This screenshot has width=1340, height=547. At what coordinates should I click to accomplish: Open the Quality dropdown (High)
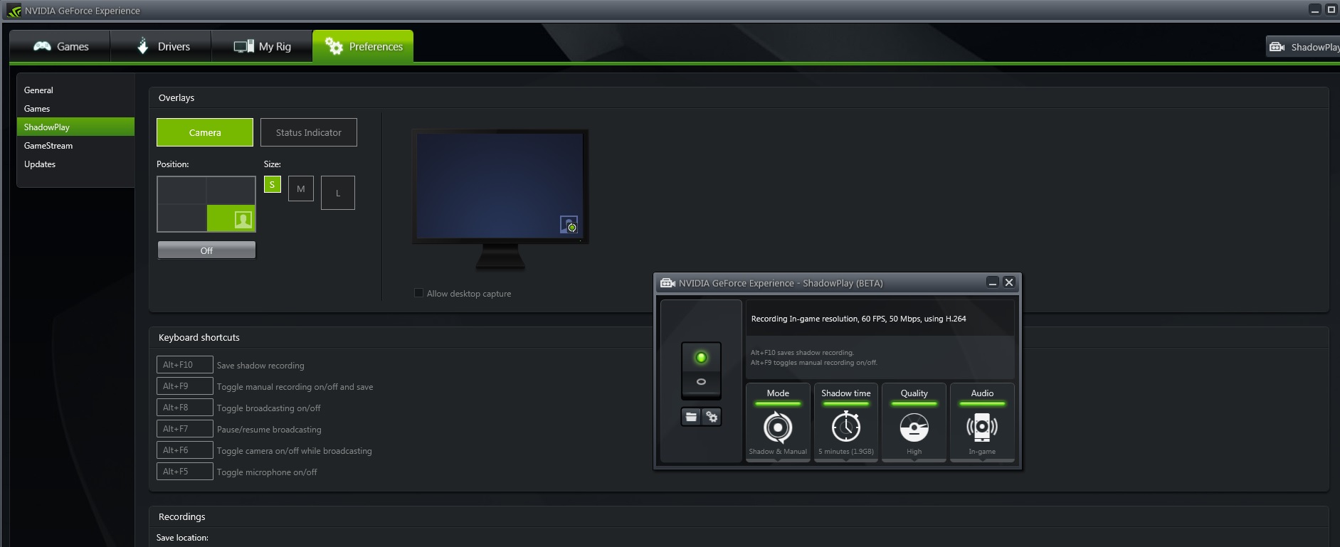pyautogui.click(x=914, y=423)
